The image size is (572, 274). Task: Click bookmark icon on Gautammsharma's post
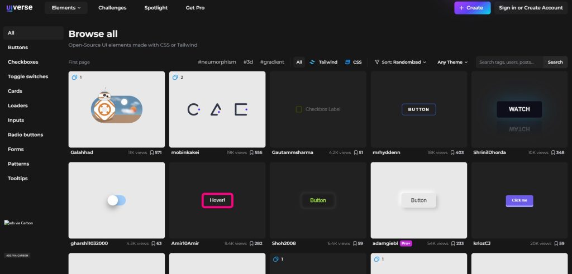coord(356,153)
